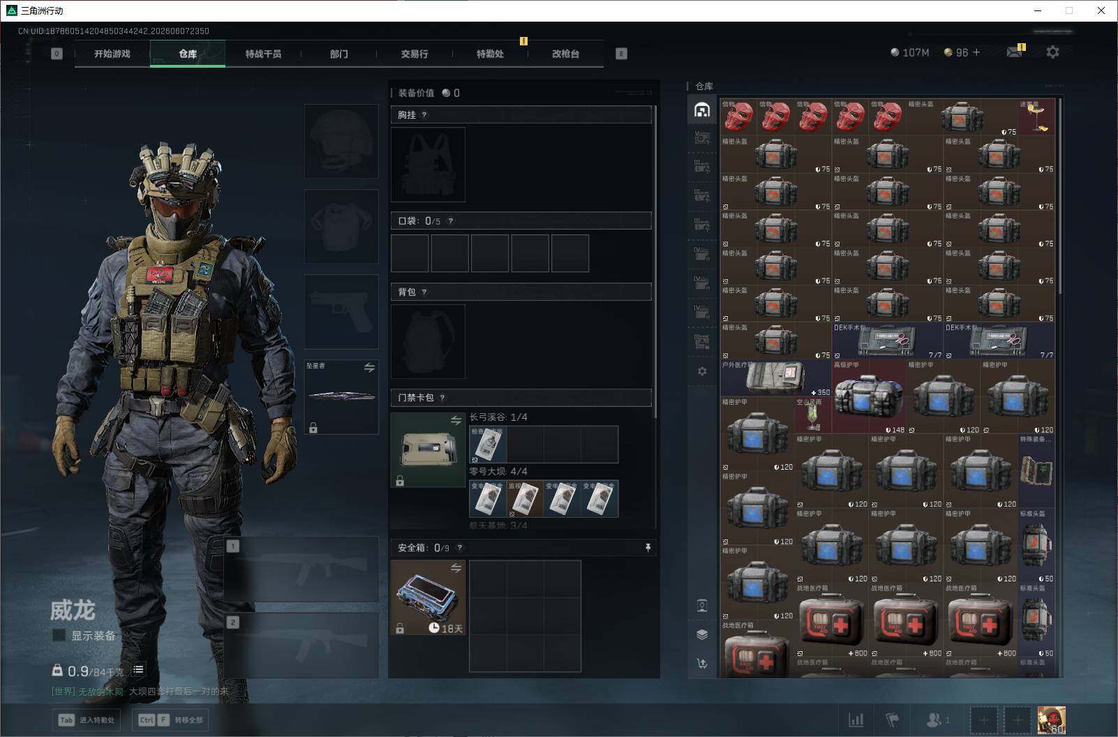
Task: Open warehouse sidebar gear settings
Action: (x=702, y=371)
